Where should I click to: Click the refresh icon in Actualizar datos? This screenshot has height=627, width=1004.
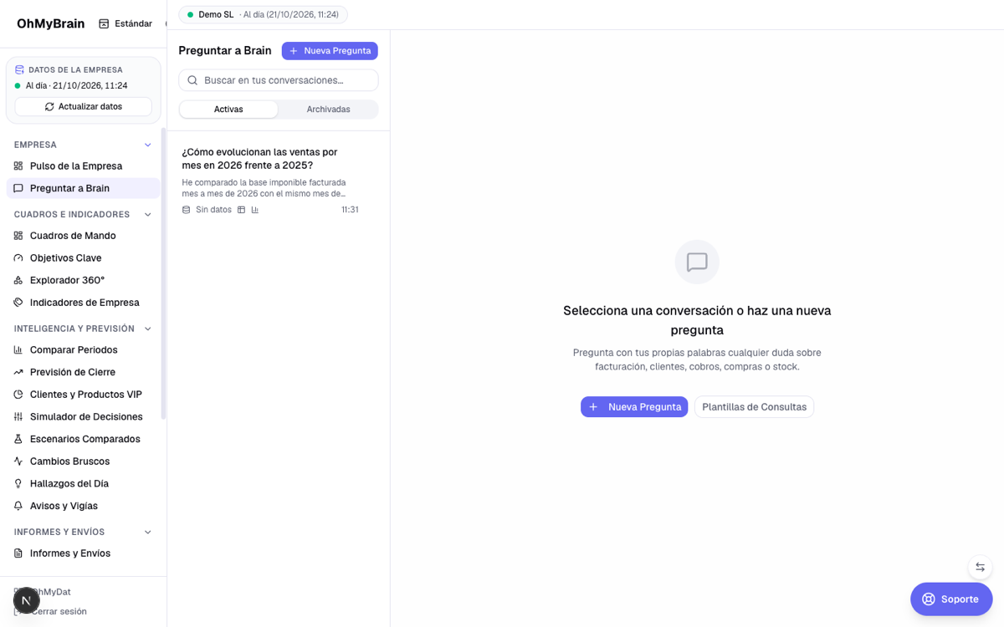tap(49, 107)
